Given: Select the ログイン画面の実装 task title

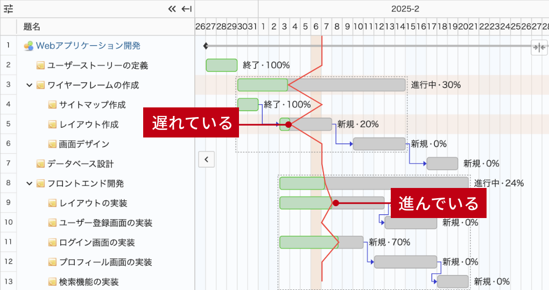Looking at the screenshot, I should click(97, 242).
